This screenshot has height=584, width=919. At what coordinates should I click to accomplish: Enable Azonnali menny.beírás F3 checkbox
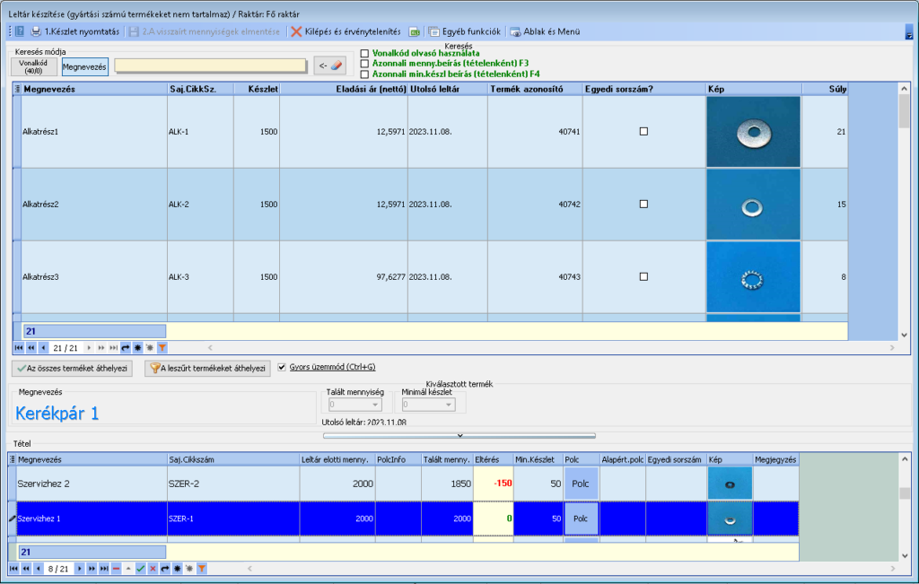364,64
